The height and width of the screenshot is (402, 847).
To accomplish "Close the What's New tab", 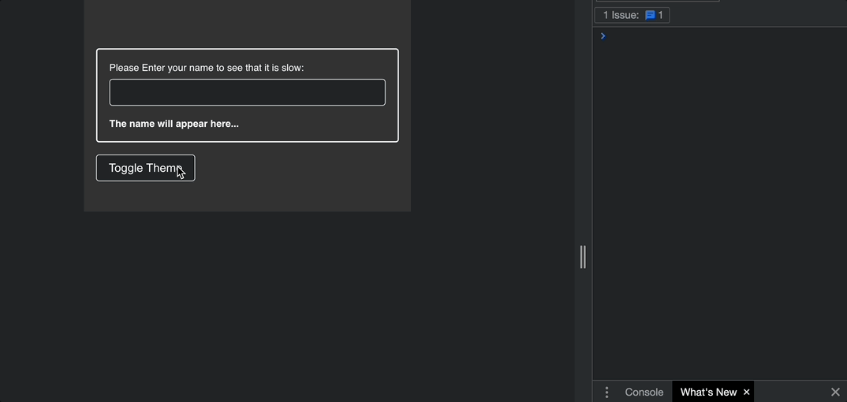I will tap(746, 392).
